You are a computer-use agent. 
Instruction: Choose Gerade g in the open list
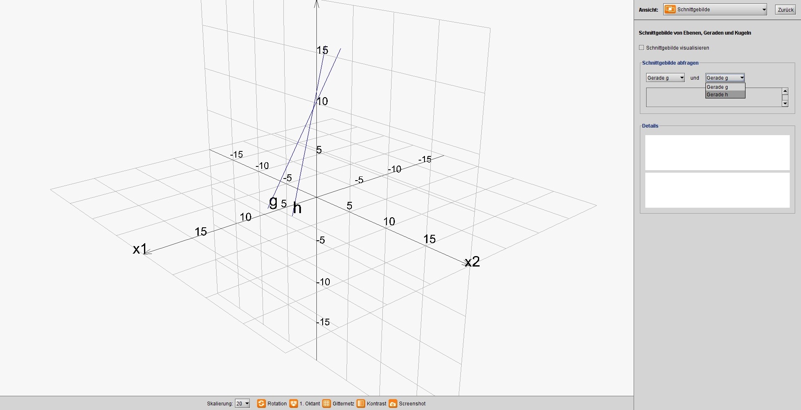pyautogui.click(x=725, y=87)
